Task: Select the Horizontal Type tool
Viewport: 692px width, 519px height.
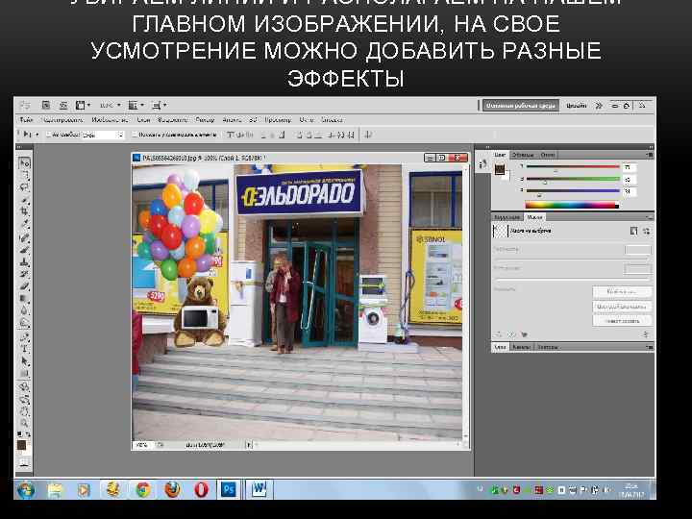Action: click(24, 349)
